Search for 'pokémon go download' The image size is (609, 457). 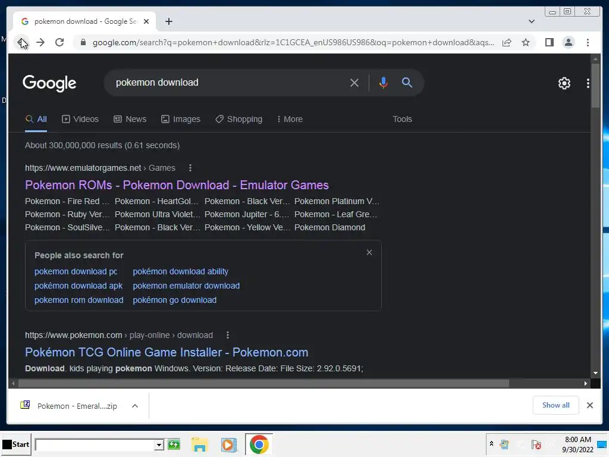tap(175, 300)
